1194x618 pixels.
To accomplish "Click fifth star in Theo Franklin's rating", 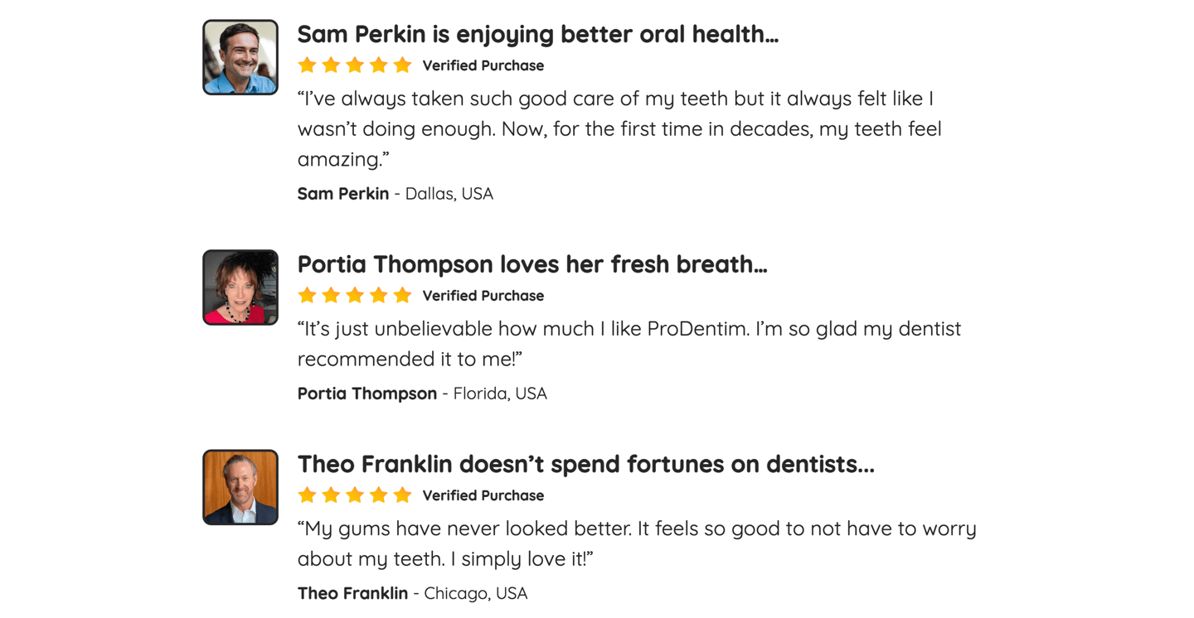I will pyautogui.click(x=403, y=495).
